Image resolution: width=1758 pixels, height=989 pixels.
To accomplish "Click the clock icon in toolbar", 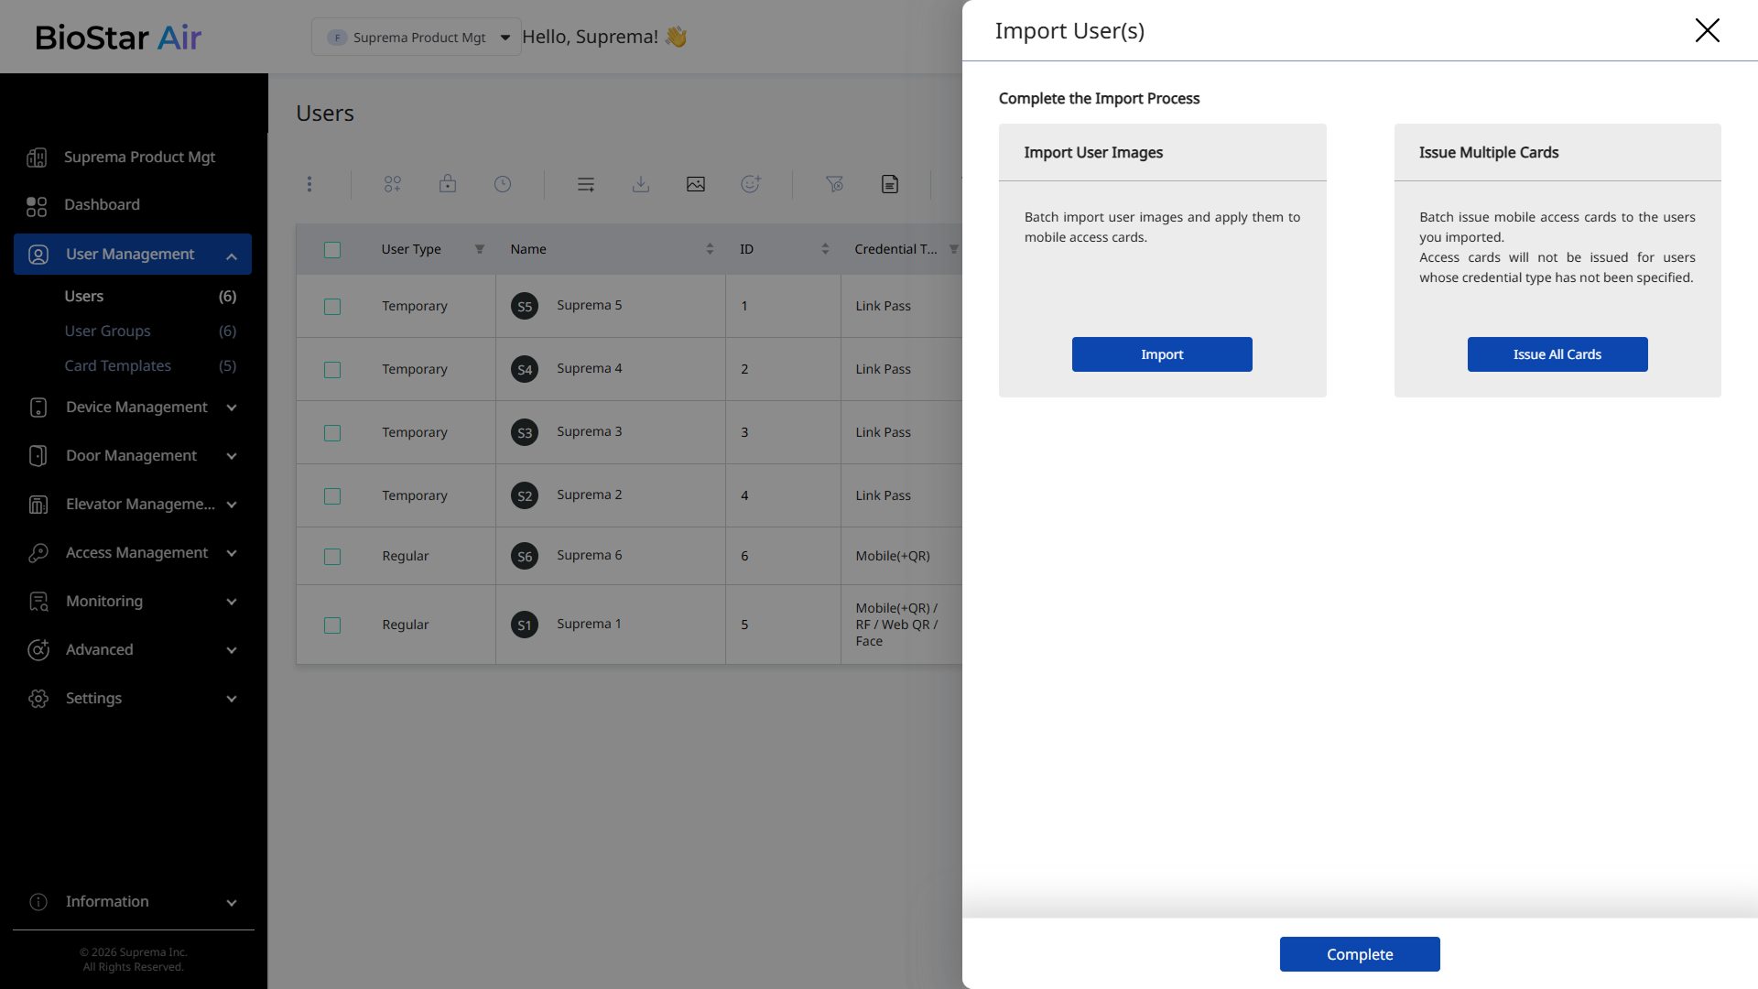I will [x=503, y=184].
